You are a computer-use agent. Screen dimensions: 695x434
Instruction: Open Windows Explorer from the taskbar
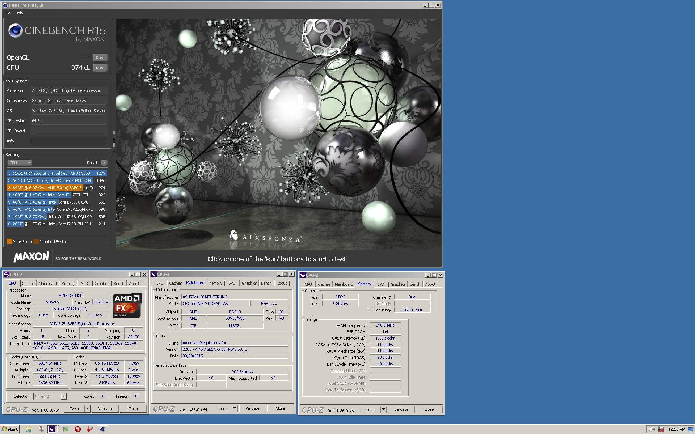click(x=29, y=429)
